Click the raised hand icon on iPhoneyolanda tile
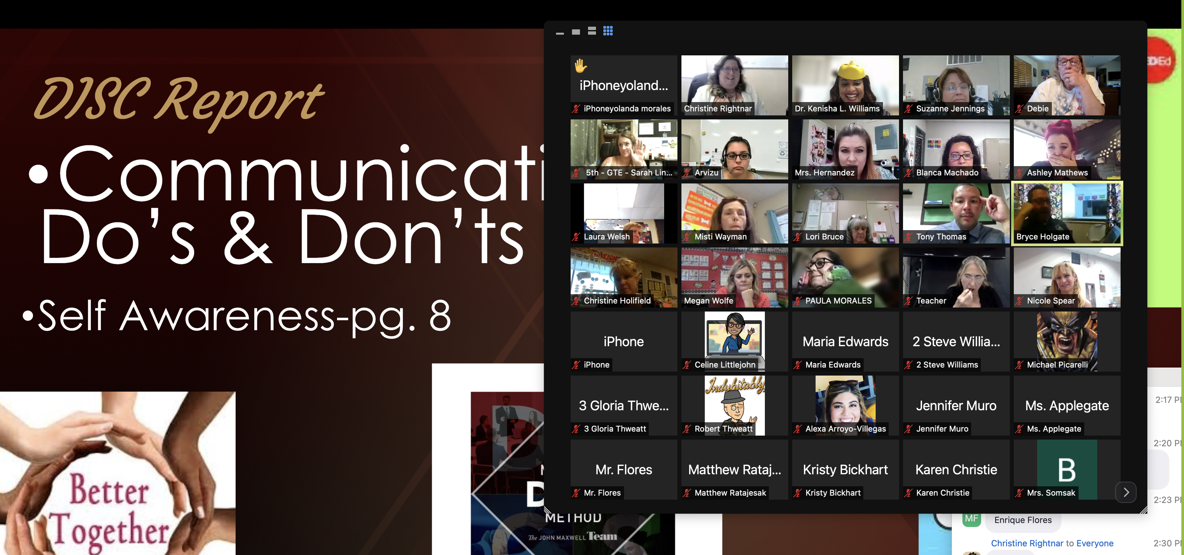Image resolution: width=1184 pixels, height=555 pixels. pos(581,66)
